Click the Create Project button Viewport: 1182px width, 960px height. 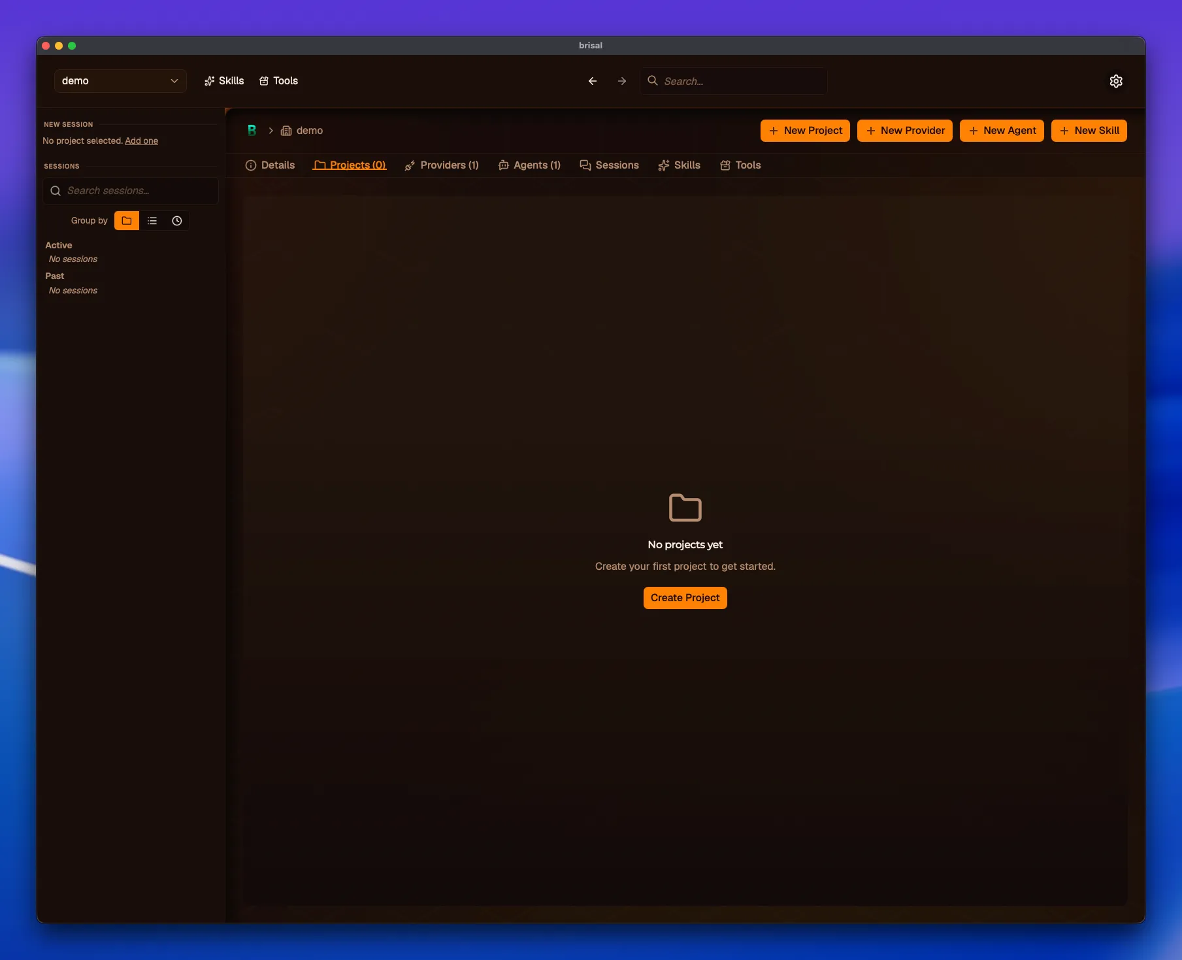pyautogui.click(x=685, y=598)
